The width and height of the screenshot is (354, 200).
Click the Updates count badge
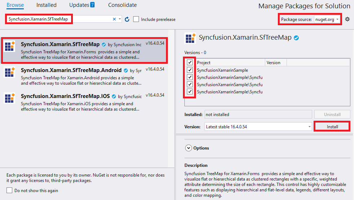click(x=92, y=5)
